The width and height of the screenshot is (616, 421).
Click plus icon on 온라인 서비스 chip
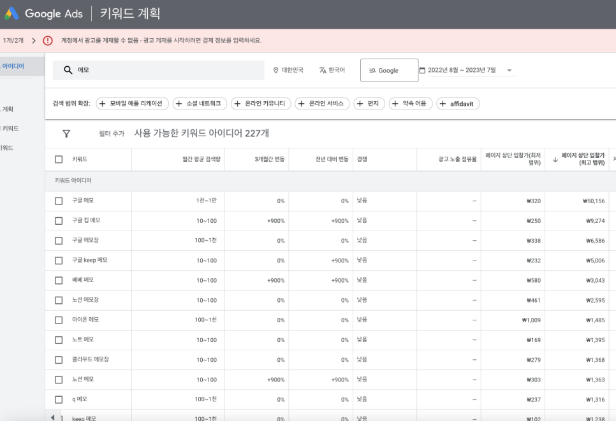(302, 104)
